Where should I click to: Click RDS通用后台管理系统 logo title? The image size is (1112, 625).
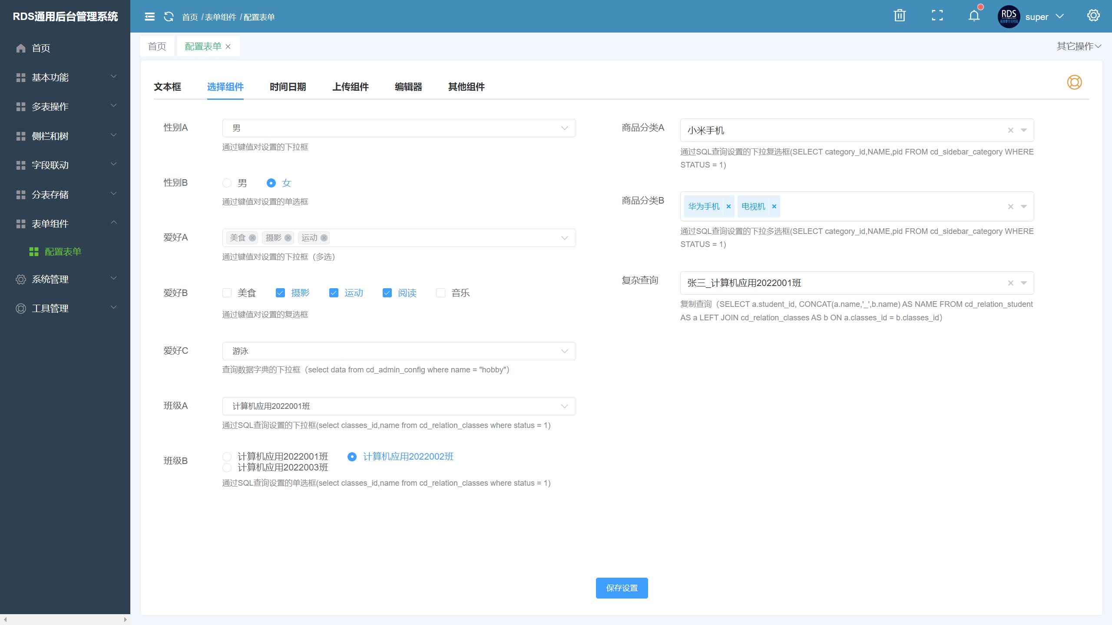point(65,16)
